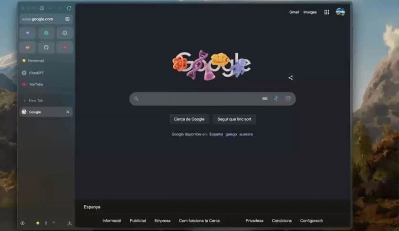Open the green circle pinned tile

(46, 33)
